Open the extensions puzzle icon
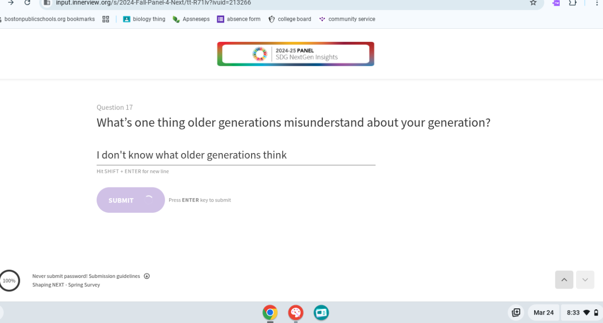603x323 pixels. point(573,3)
